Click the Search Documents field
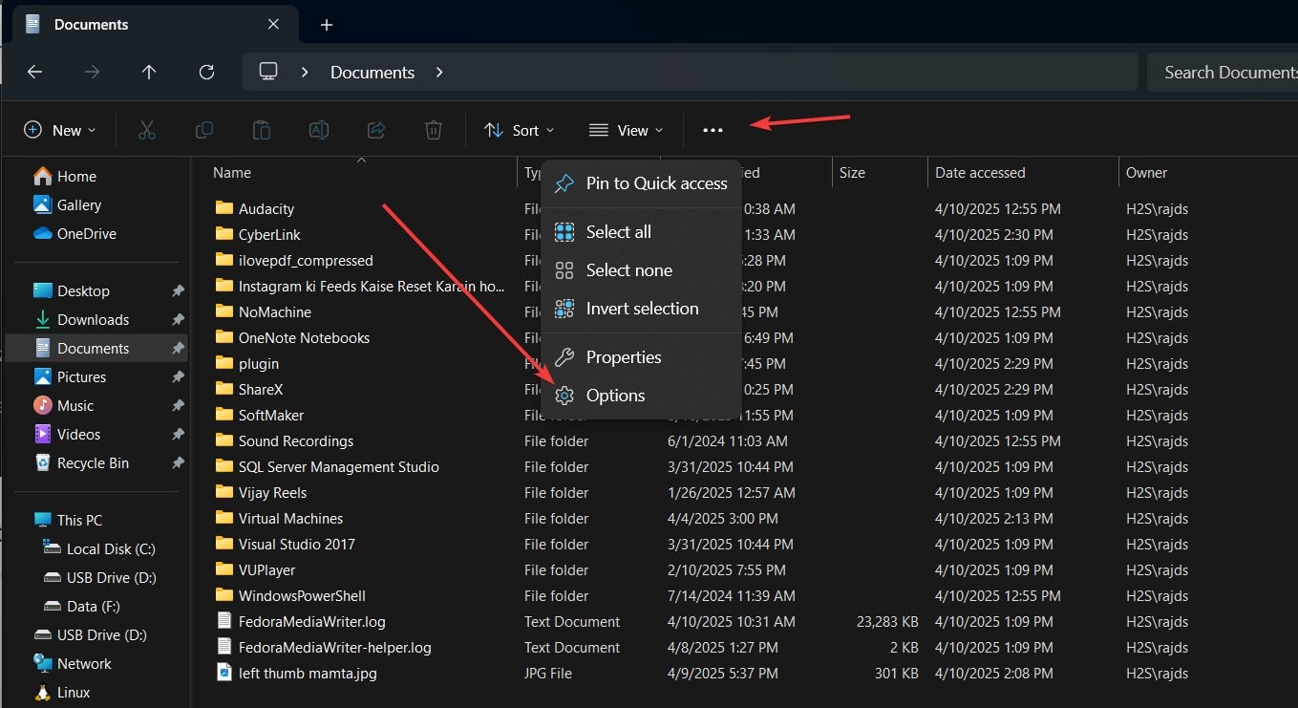 point(1227,73)
